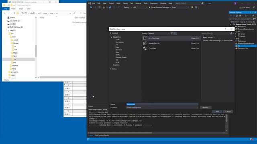Open help for Add New Item dialog
Viewport: 257px width, 144px height.
[x=226, y=29]
